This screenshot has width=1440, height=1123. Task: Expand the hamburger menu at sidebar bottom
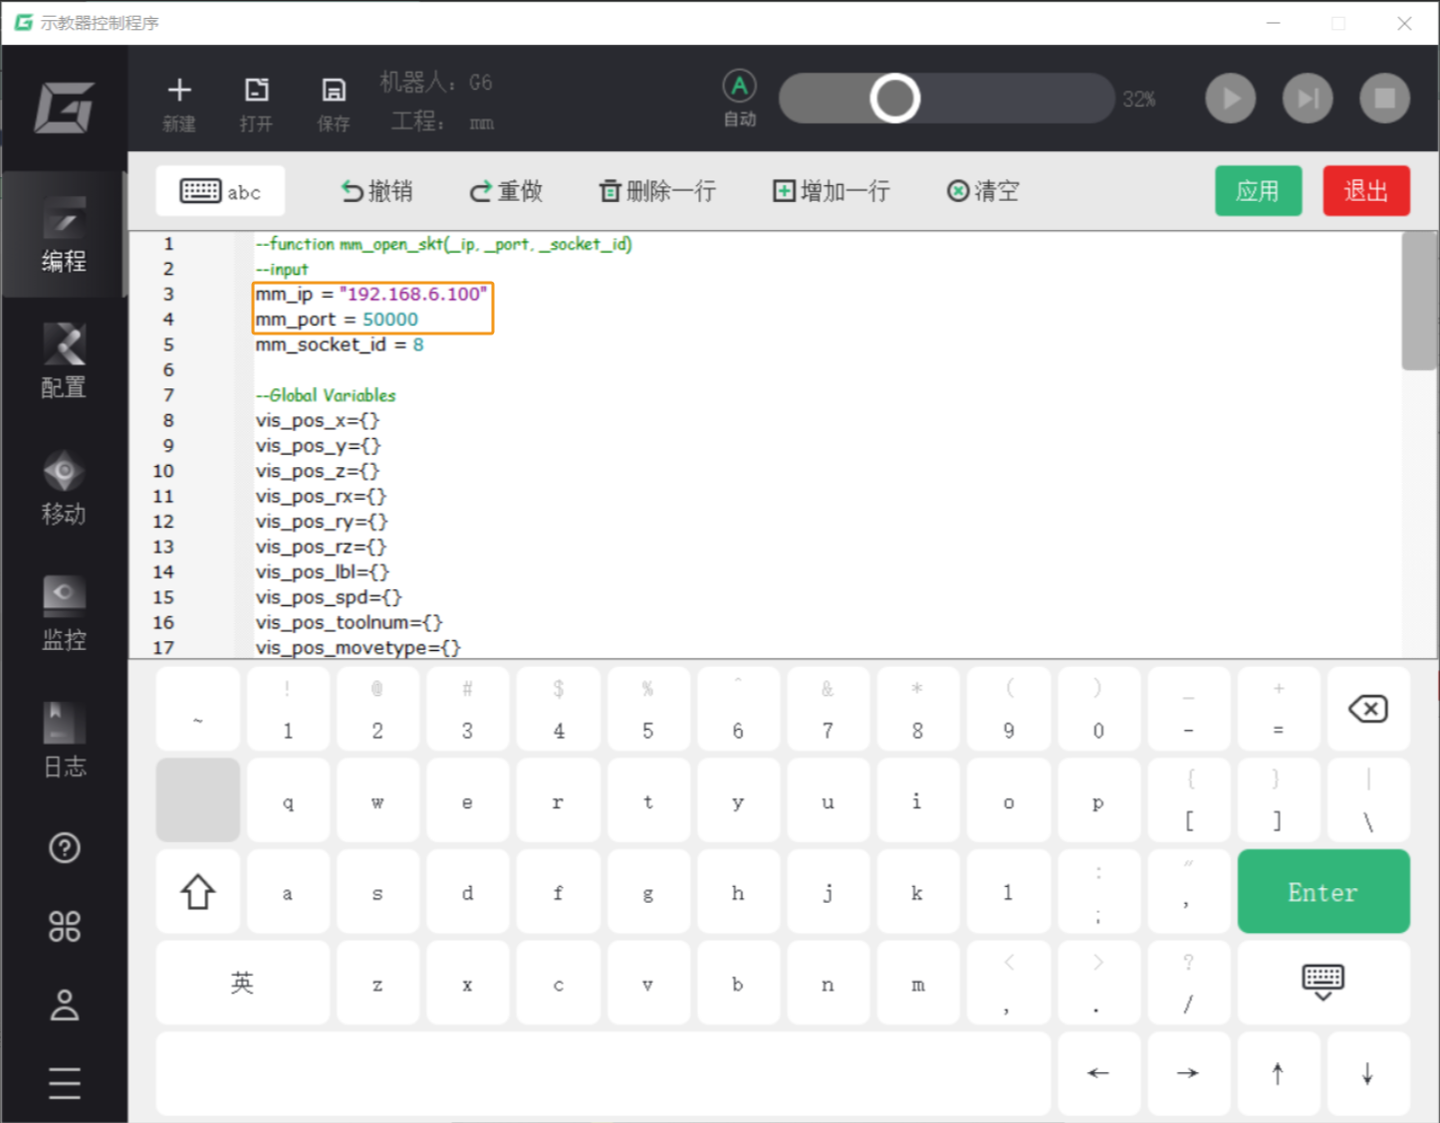(x=65, y=1083)
